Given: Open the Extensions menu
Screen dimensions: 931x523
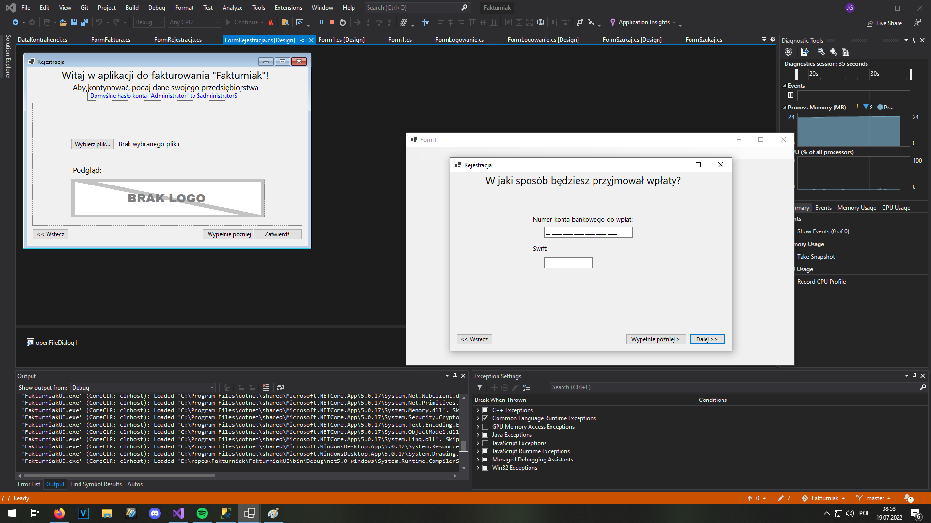Looking at the screenshot, I should click(288, 8).
